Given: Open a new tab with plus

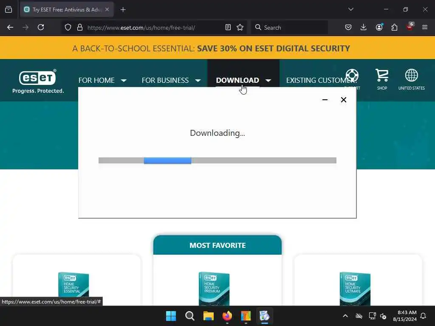Looking at the screenshot, I should tap(123, 10).
